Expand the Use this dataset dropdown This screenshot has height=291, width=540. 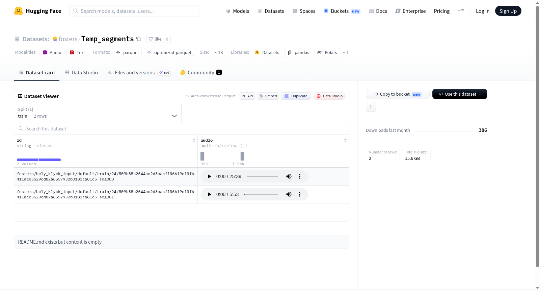click(x=459, y=94)
